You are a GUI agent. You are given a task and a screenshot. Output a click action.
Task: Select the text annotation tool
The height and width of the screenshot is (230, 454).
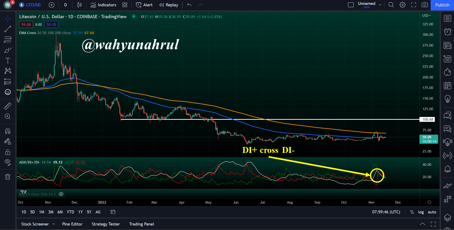click(x=8, y=60)
